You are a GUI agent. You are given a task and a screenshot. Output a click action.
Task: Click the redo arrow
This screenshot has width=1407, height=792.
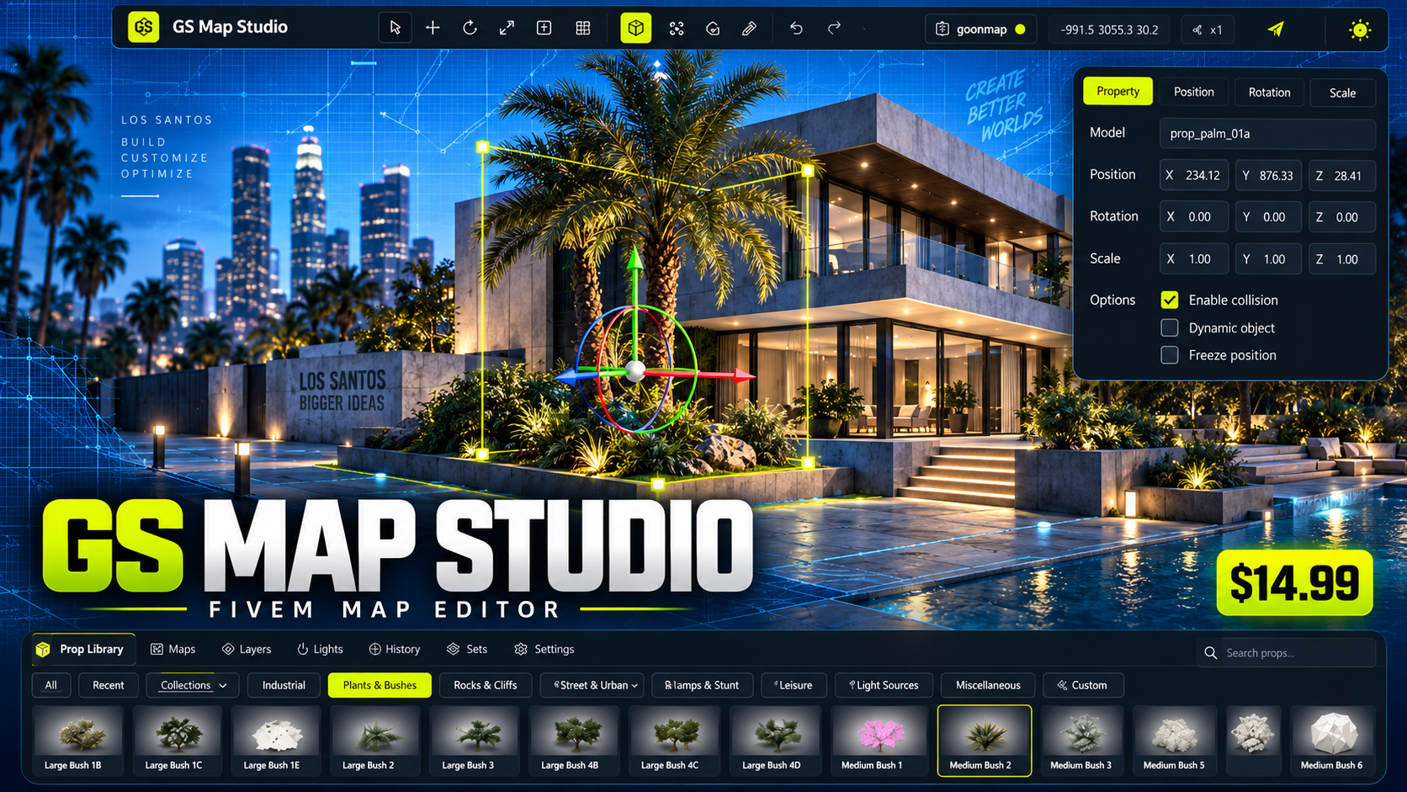point(834,29)
